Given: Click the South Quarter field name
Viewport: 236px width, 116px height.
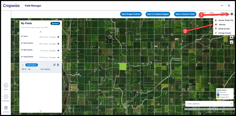Looking at the screenshot, I should [x=28, y=57].
